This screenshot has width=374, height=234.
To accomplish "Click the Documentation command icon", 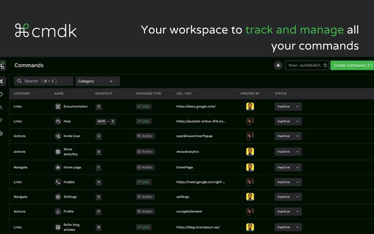I will pyautogui.click(x=58, y=107).
